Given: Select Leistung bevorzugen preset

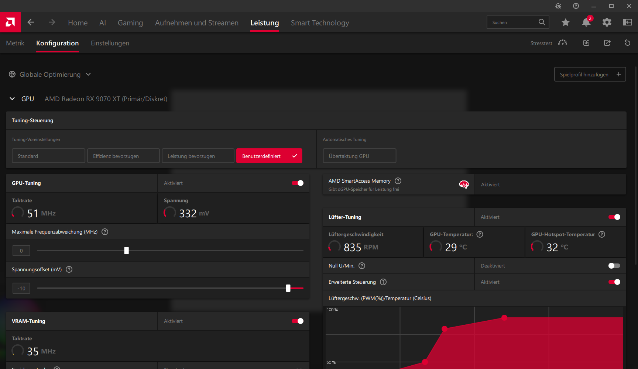Looking at the screenshot, I should (198, 156).
